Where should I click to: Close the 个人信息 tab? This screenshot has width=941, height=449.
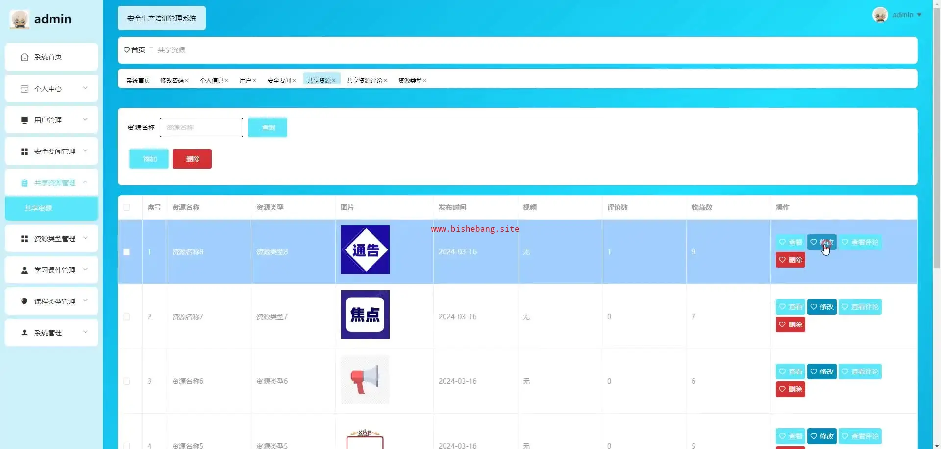(226, 81)
